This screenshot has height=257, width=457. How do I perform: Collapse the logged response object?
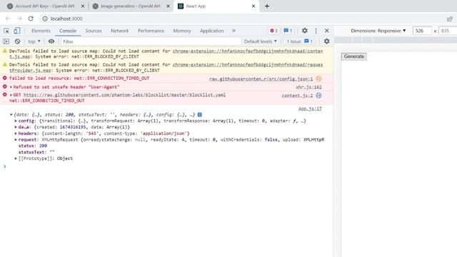click(11, 115)
